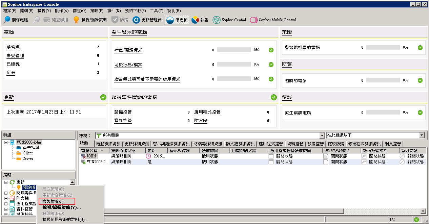
Task: Click the 防火牆 policy icon in the policy tree
Action: [x=13, y=198]
